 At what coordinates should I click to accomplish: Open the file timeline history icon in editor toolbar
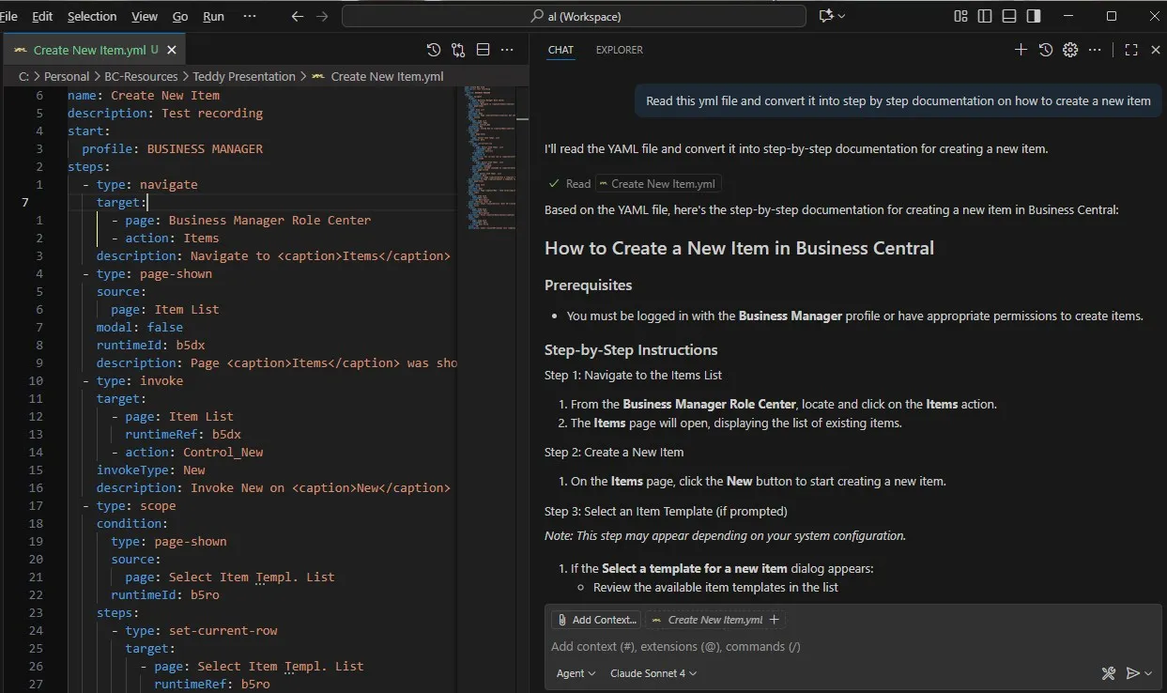434,50
